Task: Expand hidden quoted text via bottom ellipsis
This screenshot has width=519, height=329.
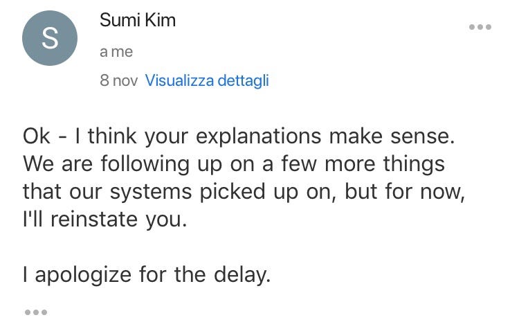Action: click(x=36, y=312)
